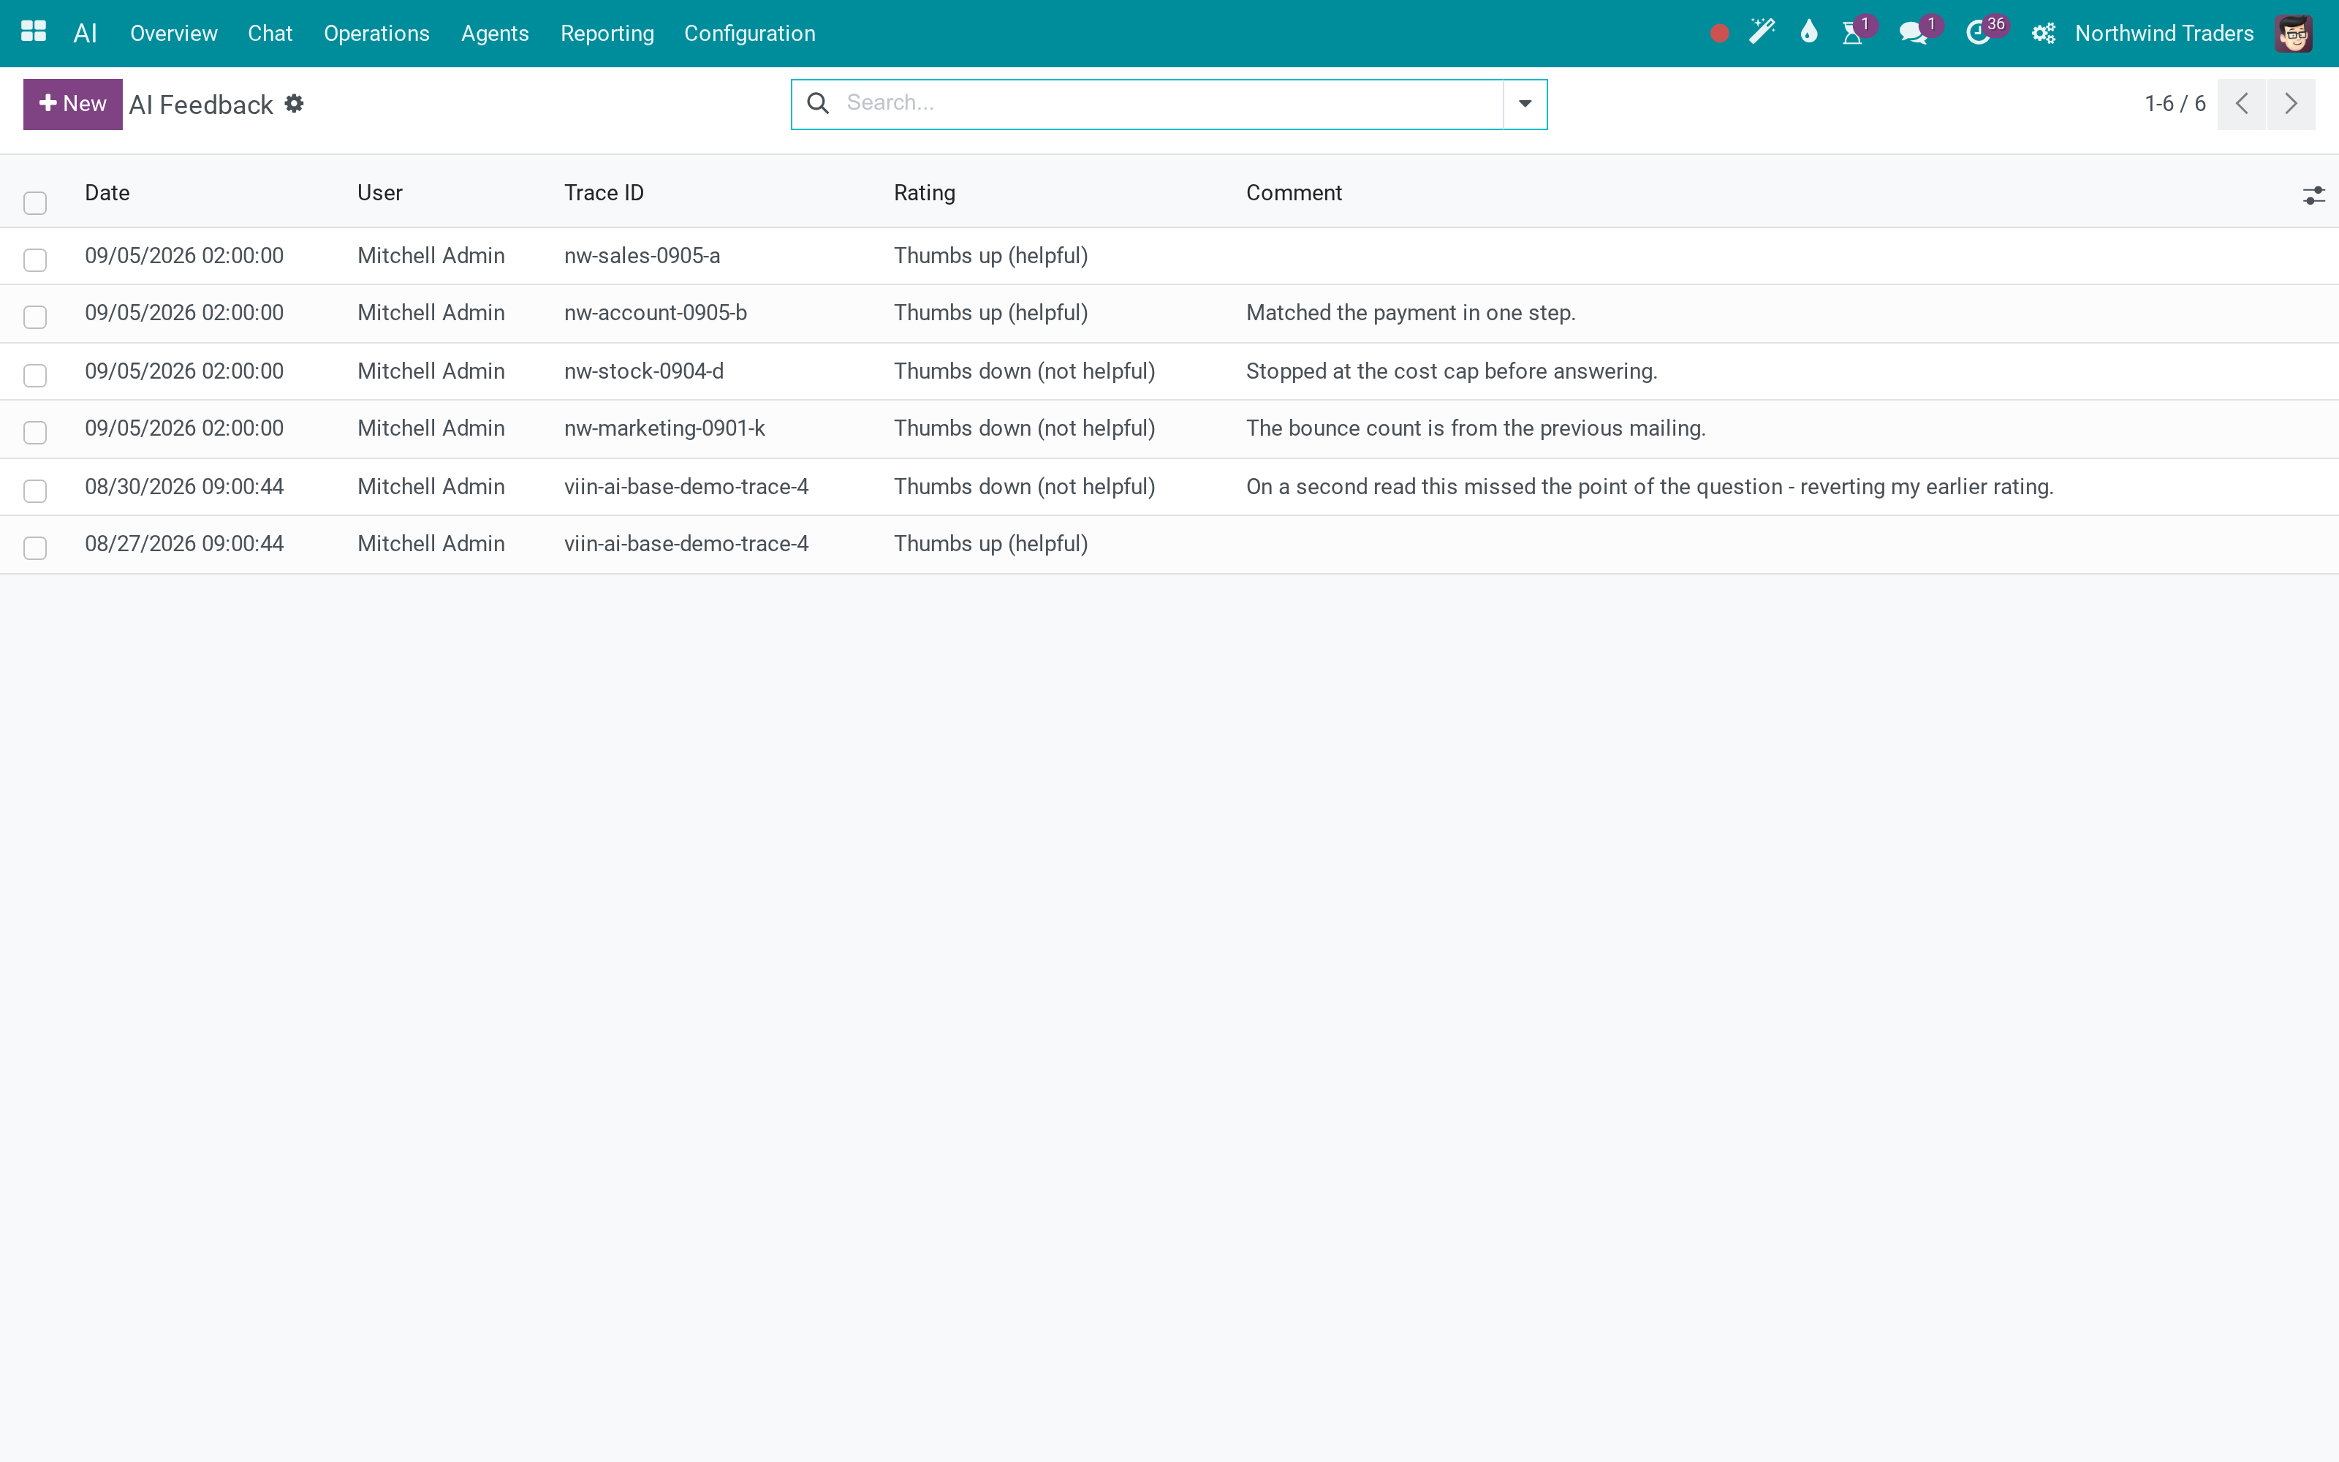Open the Reporting menu
Viewport: 2339px width, 1462px height.
pyautogui.click(x=607, y=33)
